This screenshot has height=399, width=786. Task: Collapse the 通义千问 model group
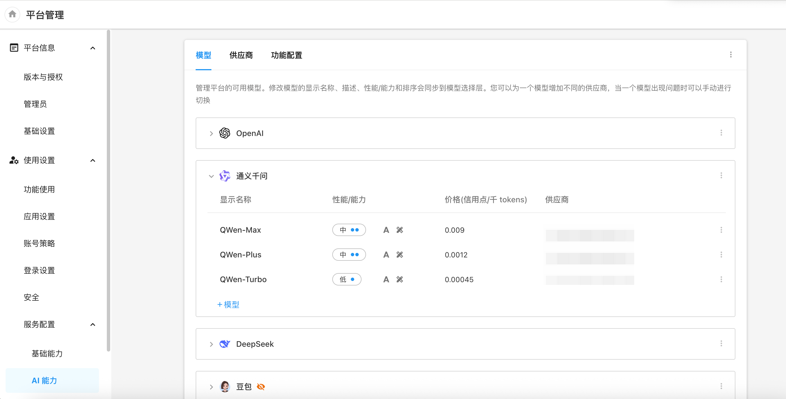pyautogui.click(x=211, y=176)
